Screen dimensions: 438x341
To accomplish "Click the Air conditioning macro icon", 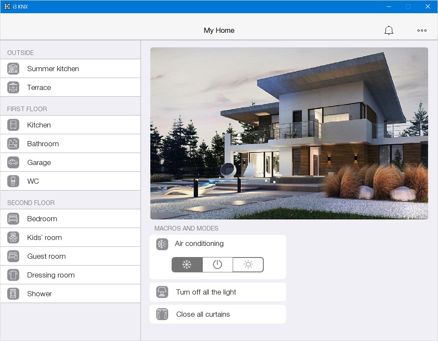I will [x=162, y=244].
